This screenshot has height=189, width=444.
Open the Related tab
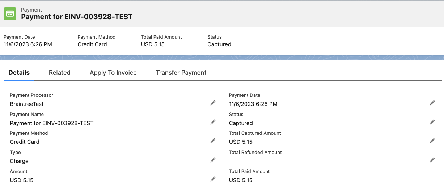tap(60, 73)
